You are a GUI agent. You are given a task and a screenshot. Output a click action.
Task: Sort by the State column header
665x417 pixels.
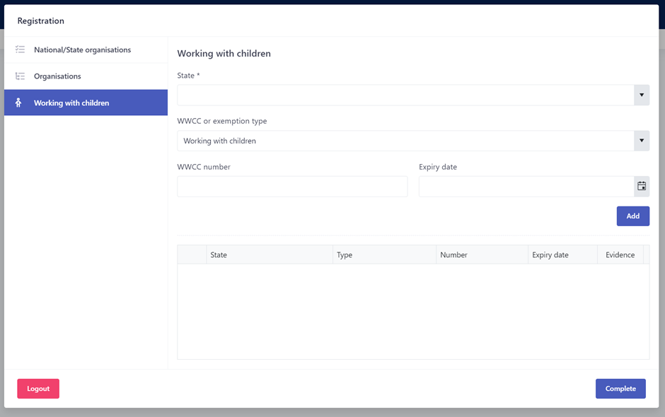pyautogui.click(x=270, y=254)
